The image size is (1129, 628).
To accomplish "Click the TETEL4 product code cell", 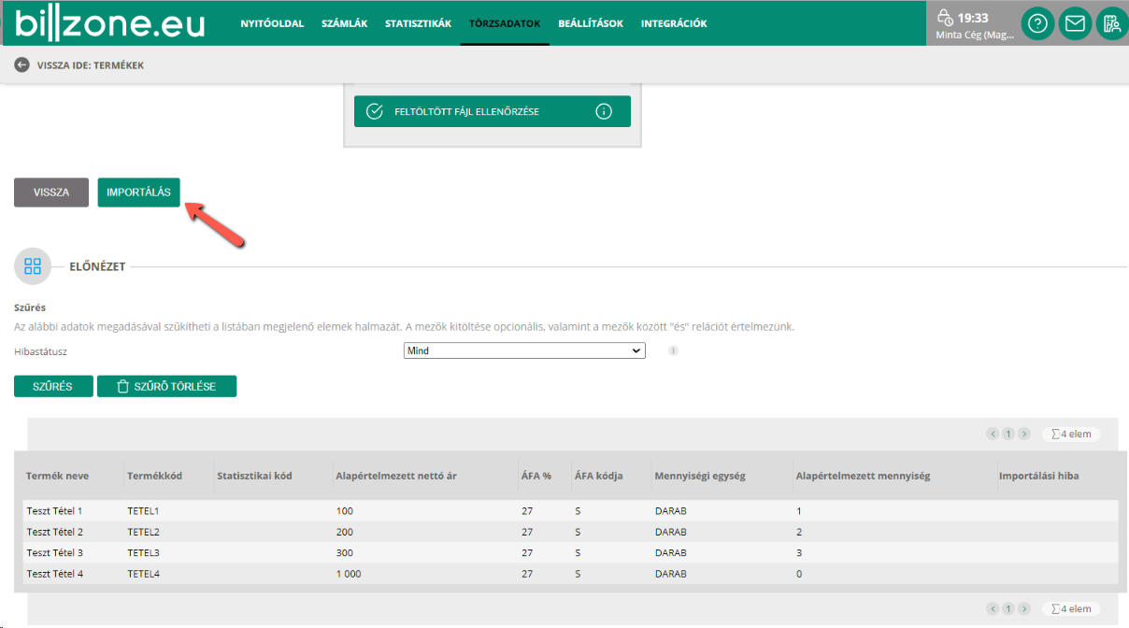I will tap(144, 574).
